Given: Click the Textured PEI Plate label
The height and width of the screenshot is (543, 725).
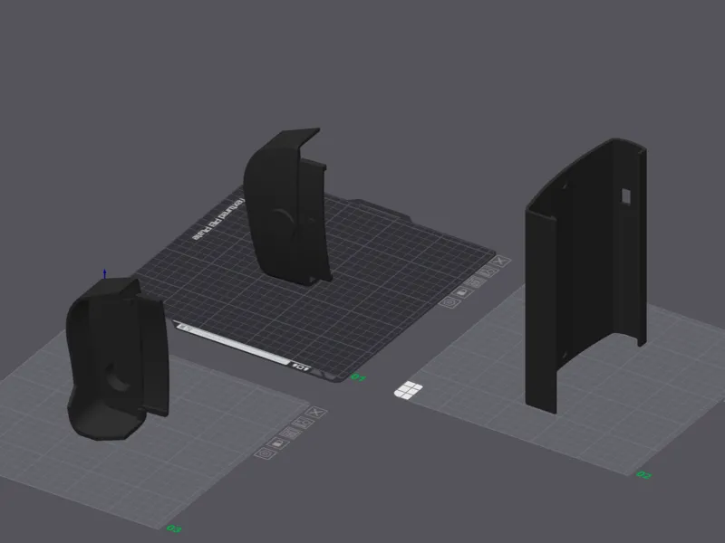Looking at the screenshot, I should pos(218,219).
